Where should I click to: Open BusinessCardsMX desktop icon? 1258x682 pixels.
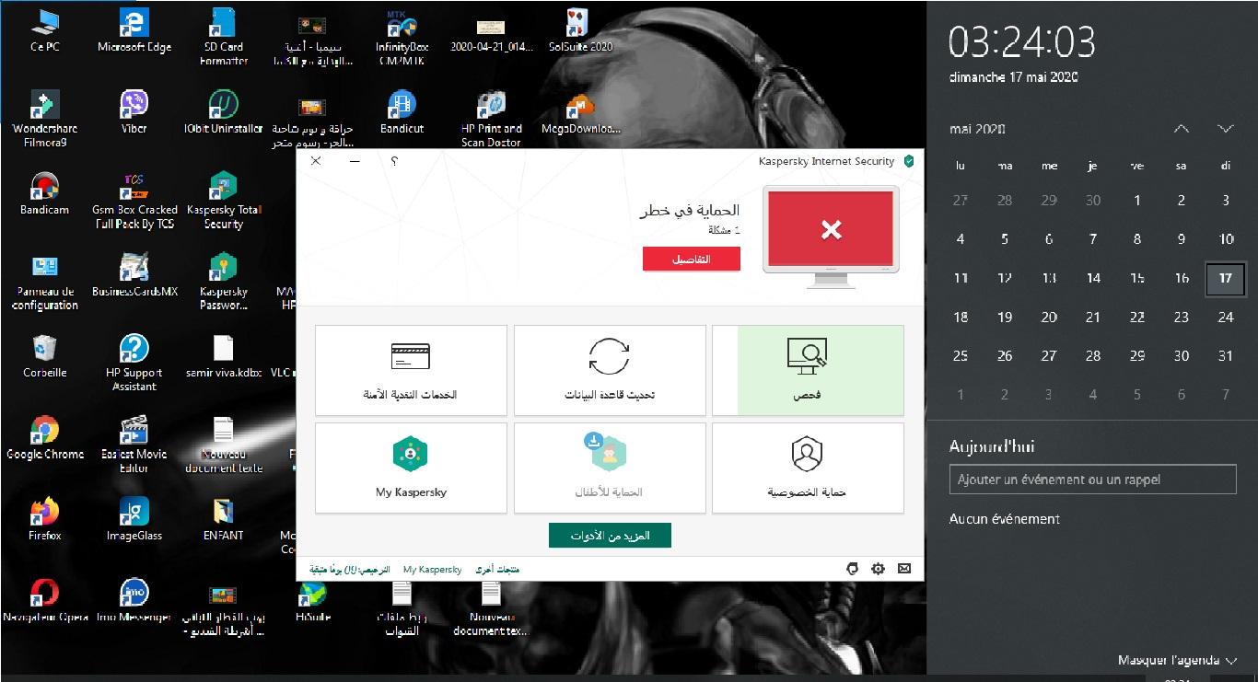134,275
